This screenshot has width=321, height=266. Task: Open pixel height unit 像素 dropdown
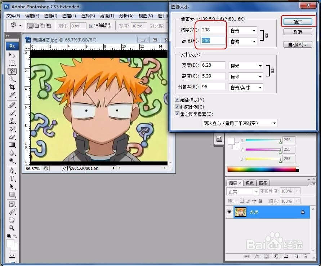(243, 41)
